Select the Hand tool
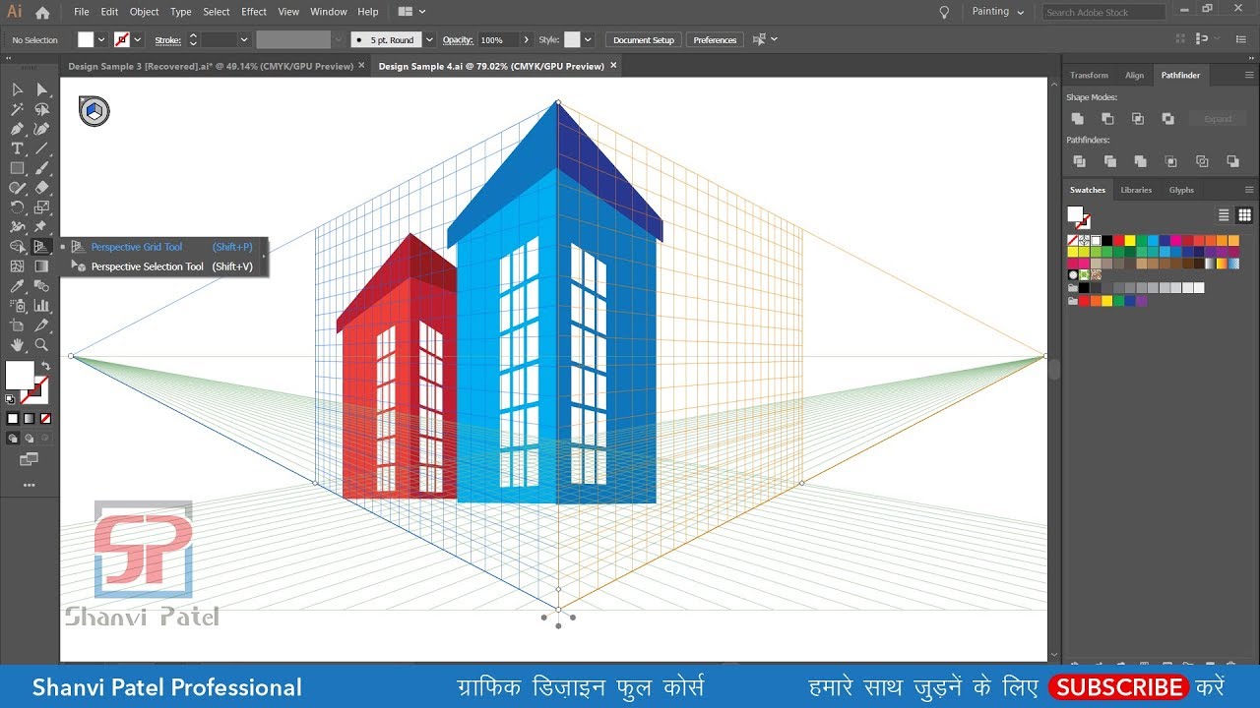Image resolution: width=1260 pixels, height=708 pixels. click(17, 345)
